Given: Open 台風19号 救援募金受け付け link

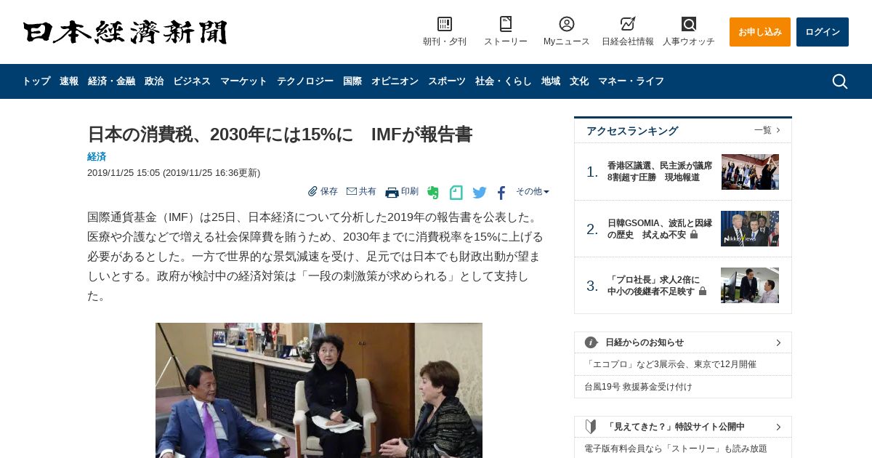Looking at the screenshot, I should [639, 387].
